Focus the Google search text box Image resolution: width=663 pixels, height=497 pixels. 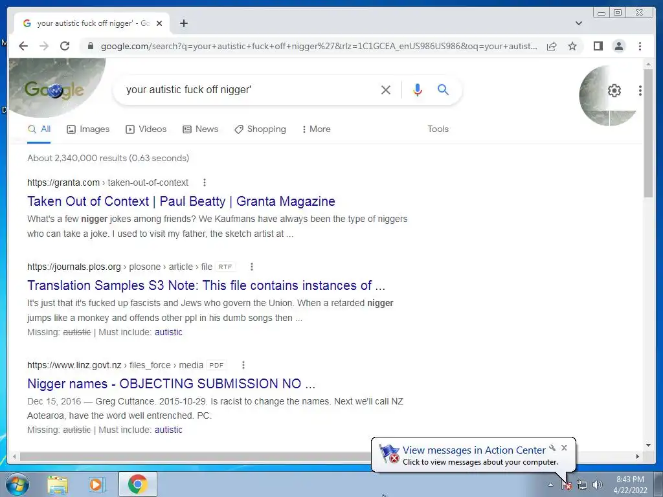point(249,89)
